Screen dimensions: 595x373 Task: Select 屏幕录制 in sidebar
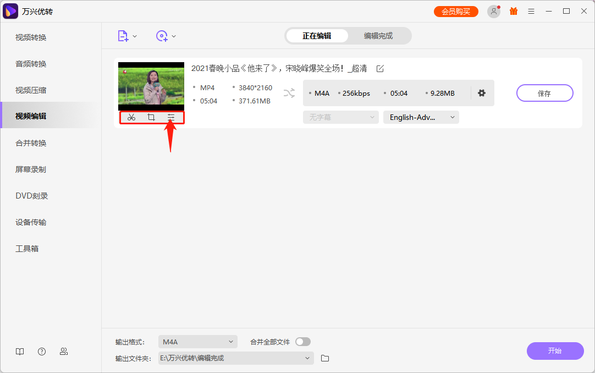pos(31,169)
